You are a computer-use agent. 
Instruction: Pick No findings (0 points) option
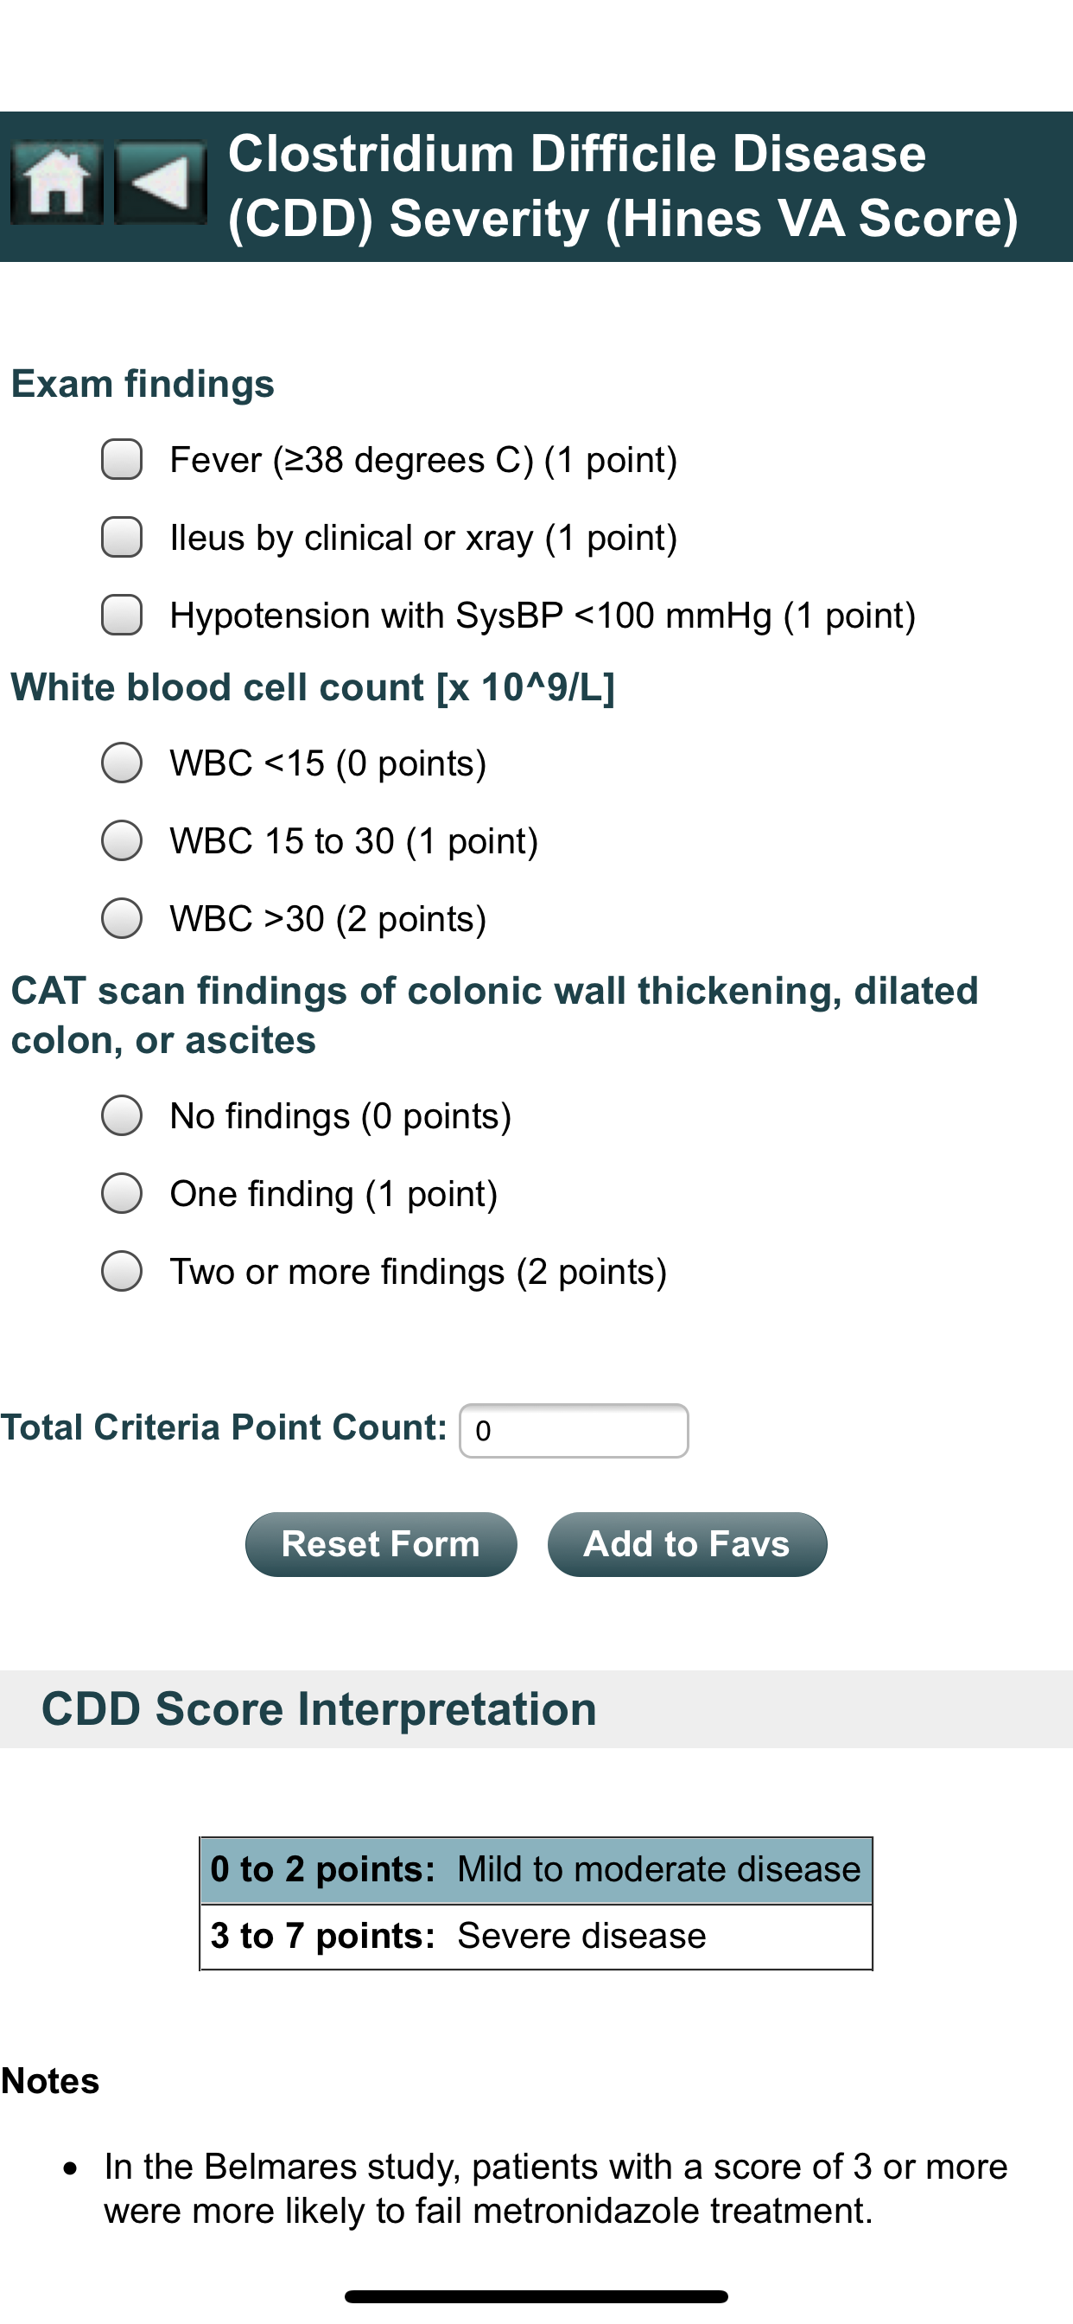pos(122,1115)
